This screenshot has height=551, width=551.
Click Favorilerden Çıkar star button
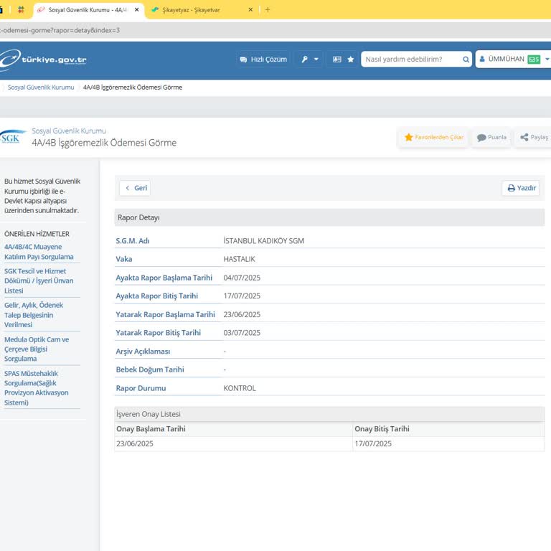(x=433, y=137)
